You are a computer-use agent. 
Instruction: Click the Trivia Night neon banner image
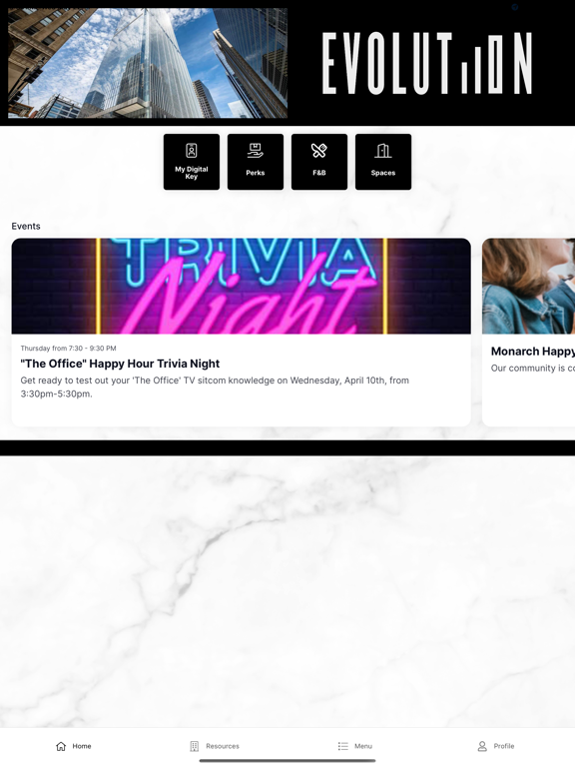tap(241, 287)
